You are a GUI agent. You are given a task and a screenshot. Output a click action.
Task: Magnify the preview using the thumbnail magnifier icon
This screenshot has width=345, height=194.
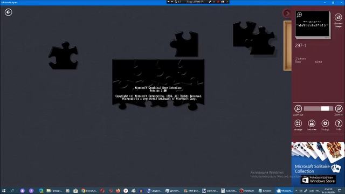pos(299,15)
